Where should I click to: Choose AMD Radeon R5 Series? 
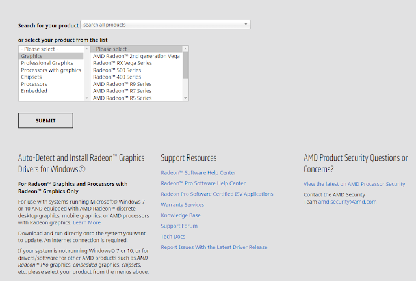[x=136, y=98]
